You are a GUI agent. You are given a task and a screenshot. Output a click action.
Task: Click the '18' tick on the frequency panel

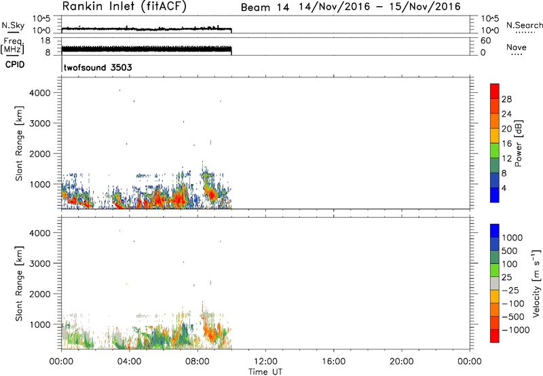click(45, 41)
